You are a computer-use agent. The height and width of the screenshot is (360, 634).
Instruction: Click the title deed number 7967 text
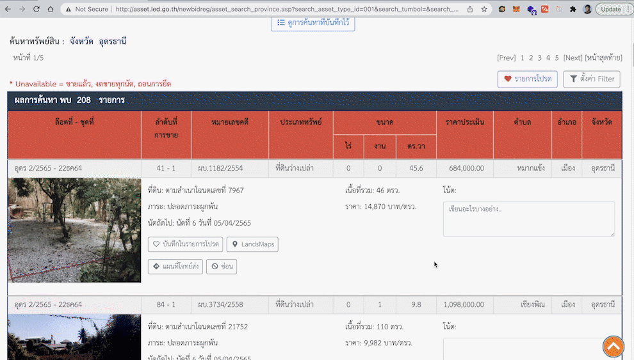click(x=236, y=191)
